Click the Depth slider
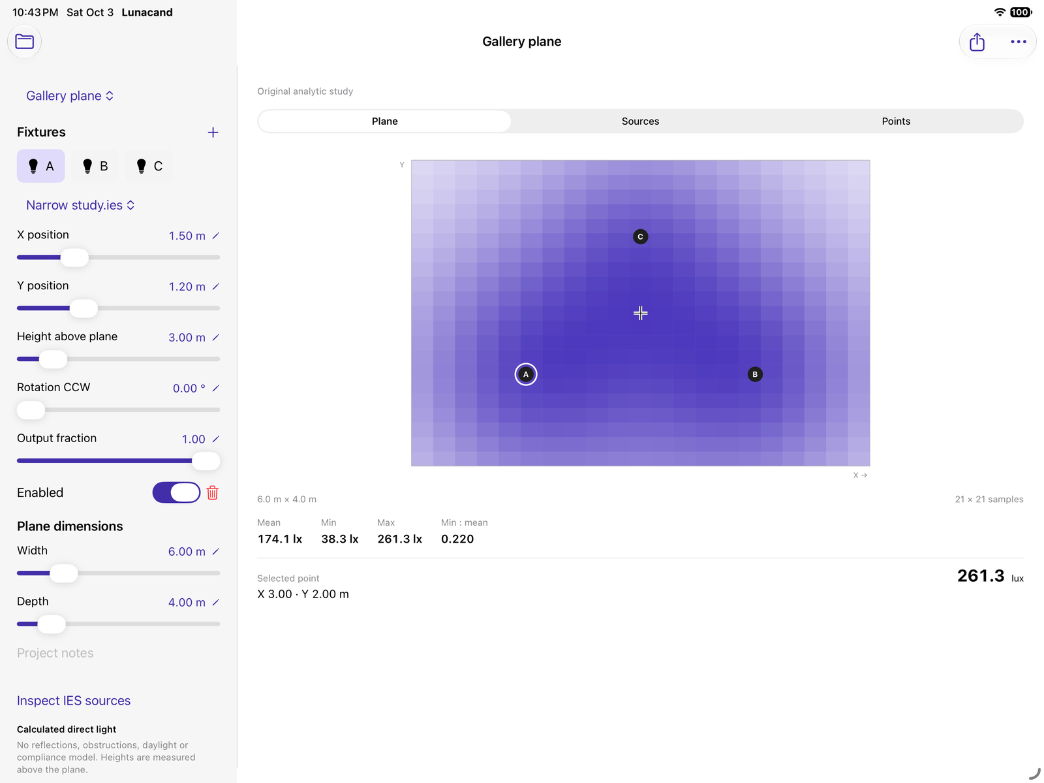 click(x=118, y=624)
